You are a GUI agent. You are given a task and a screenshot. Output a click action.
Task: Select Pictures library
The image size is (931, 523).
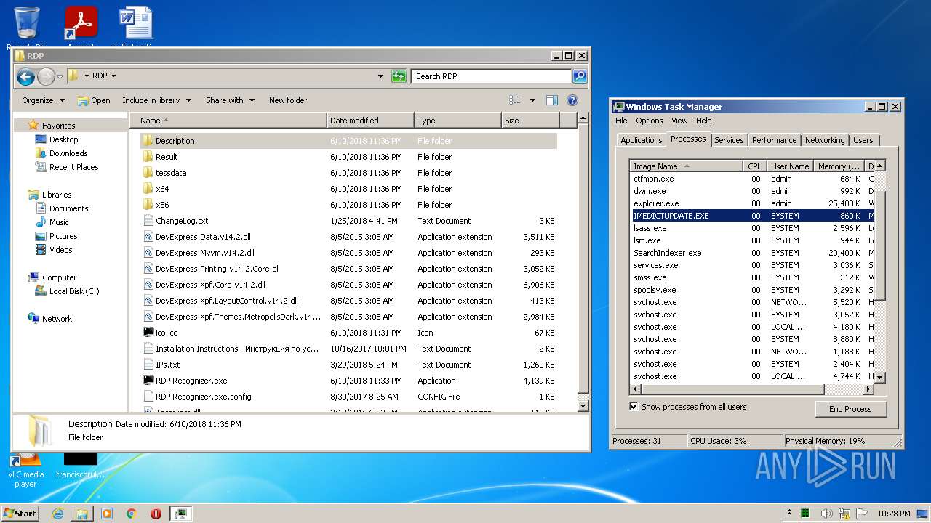point(63,236)
